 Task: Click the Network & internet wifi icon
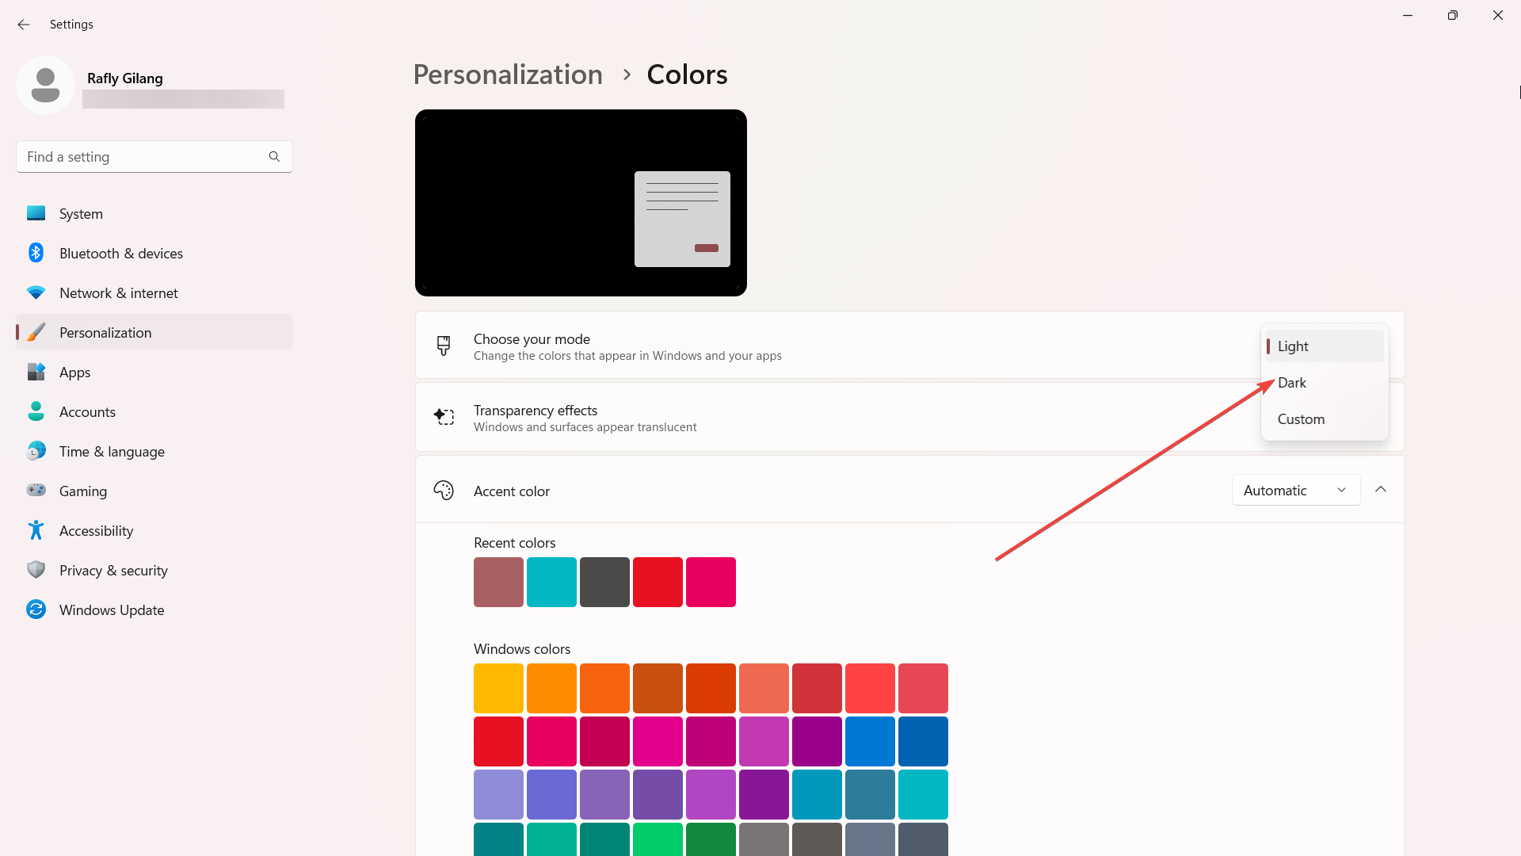[36, 292]
